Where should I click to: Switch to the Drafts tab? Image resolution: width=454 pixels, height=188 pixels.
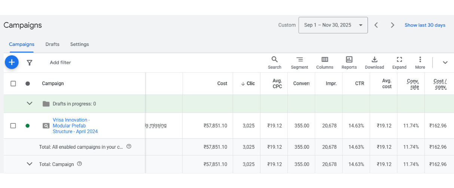pos(52,44)
